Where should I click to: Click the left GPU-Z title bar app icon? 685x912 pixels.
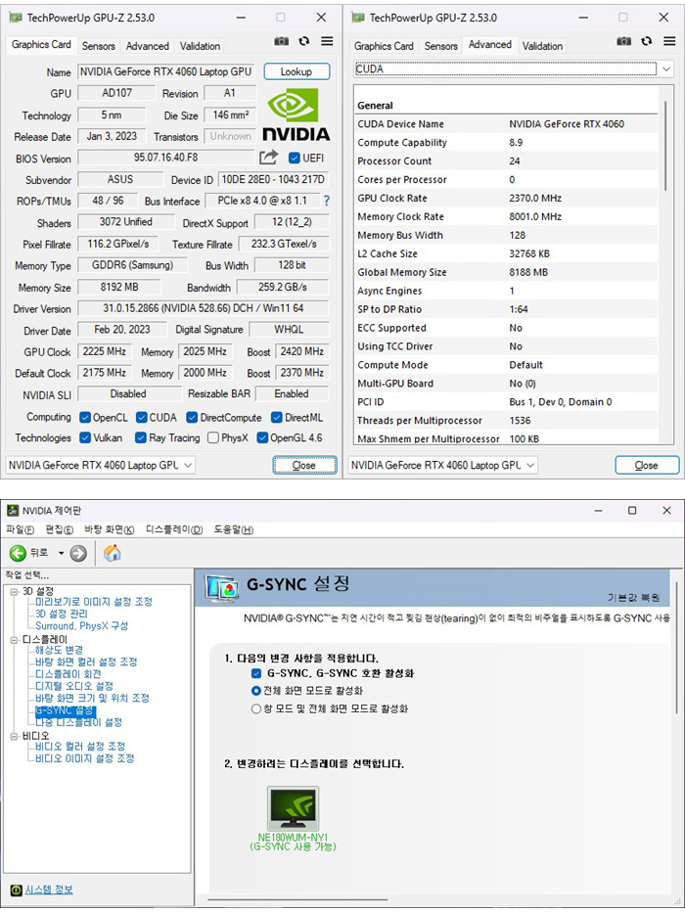click(16, 18)
